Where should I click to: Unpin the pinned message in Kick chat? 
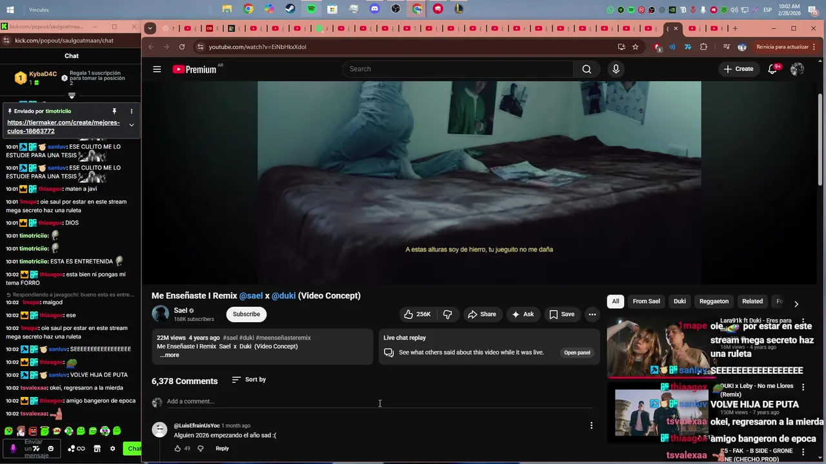114,111
